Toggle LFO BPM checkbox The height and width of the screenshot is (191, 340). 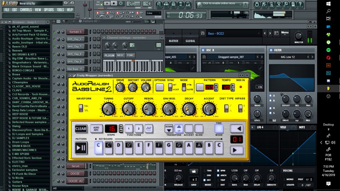point(218,171)
